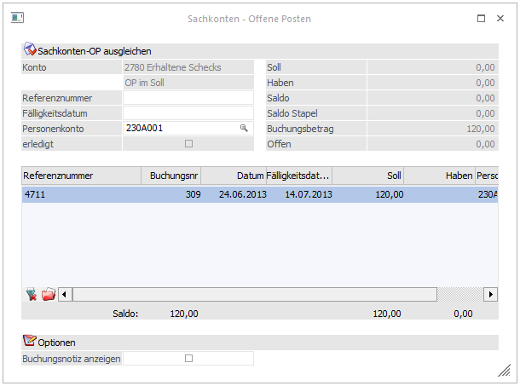Viewport: 520px width, 386px height.
Task: Click the Haben column header
Action: (x=440, y=176)
